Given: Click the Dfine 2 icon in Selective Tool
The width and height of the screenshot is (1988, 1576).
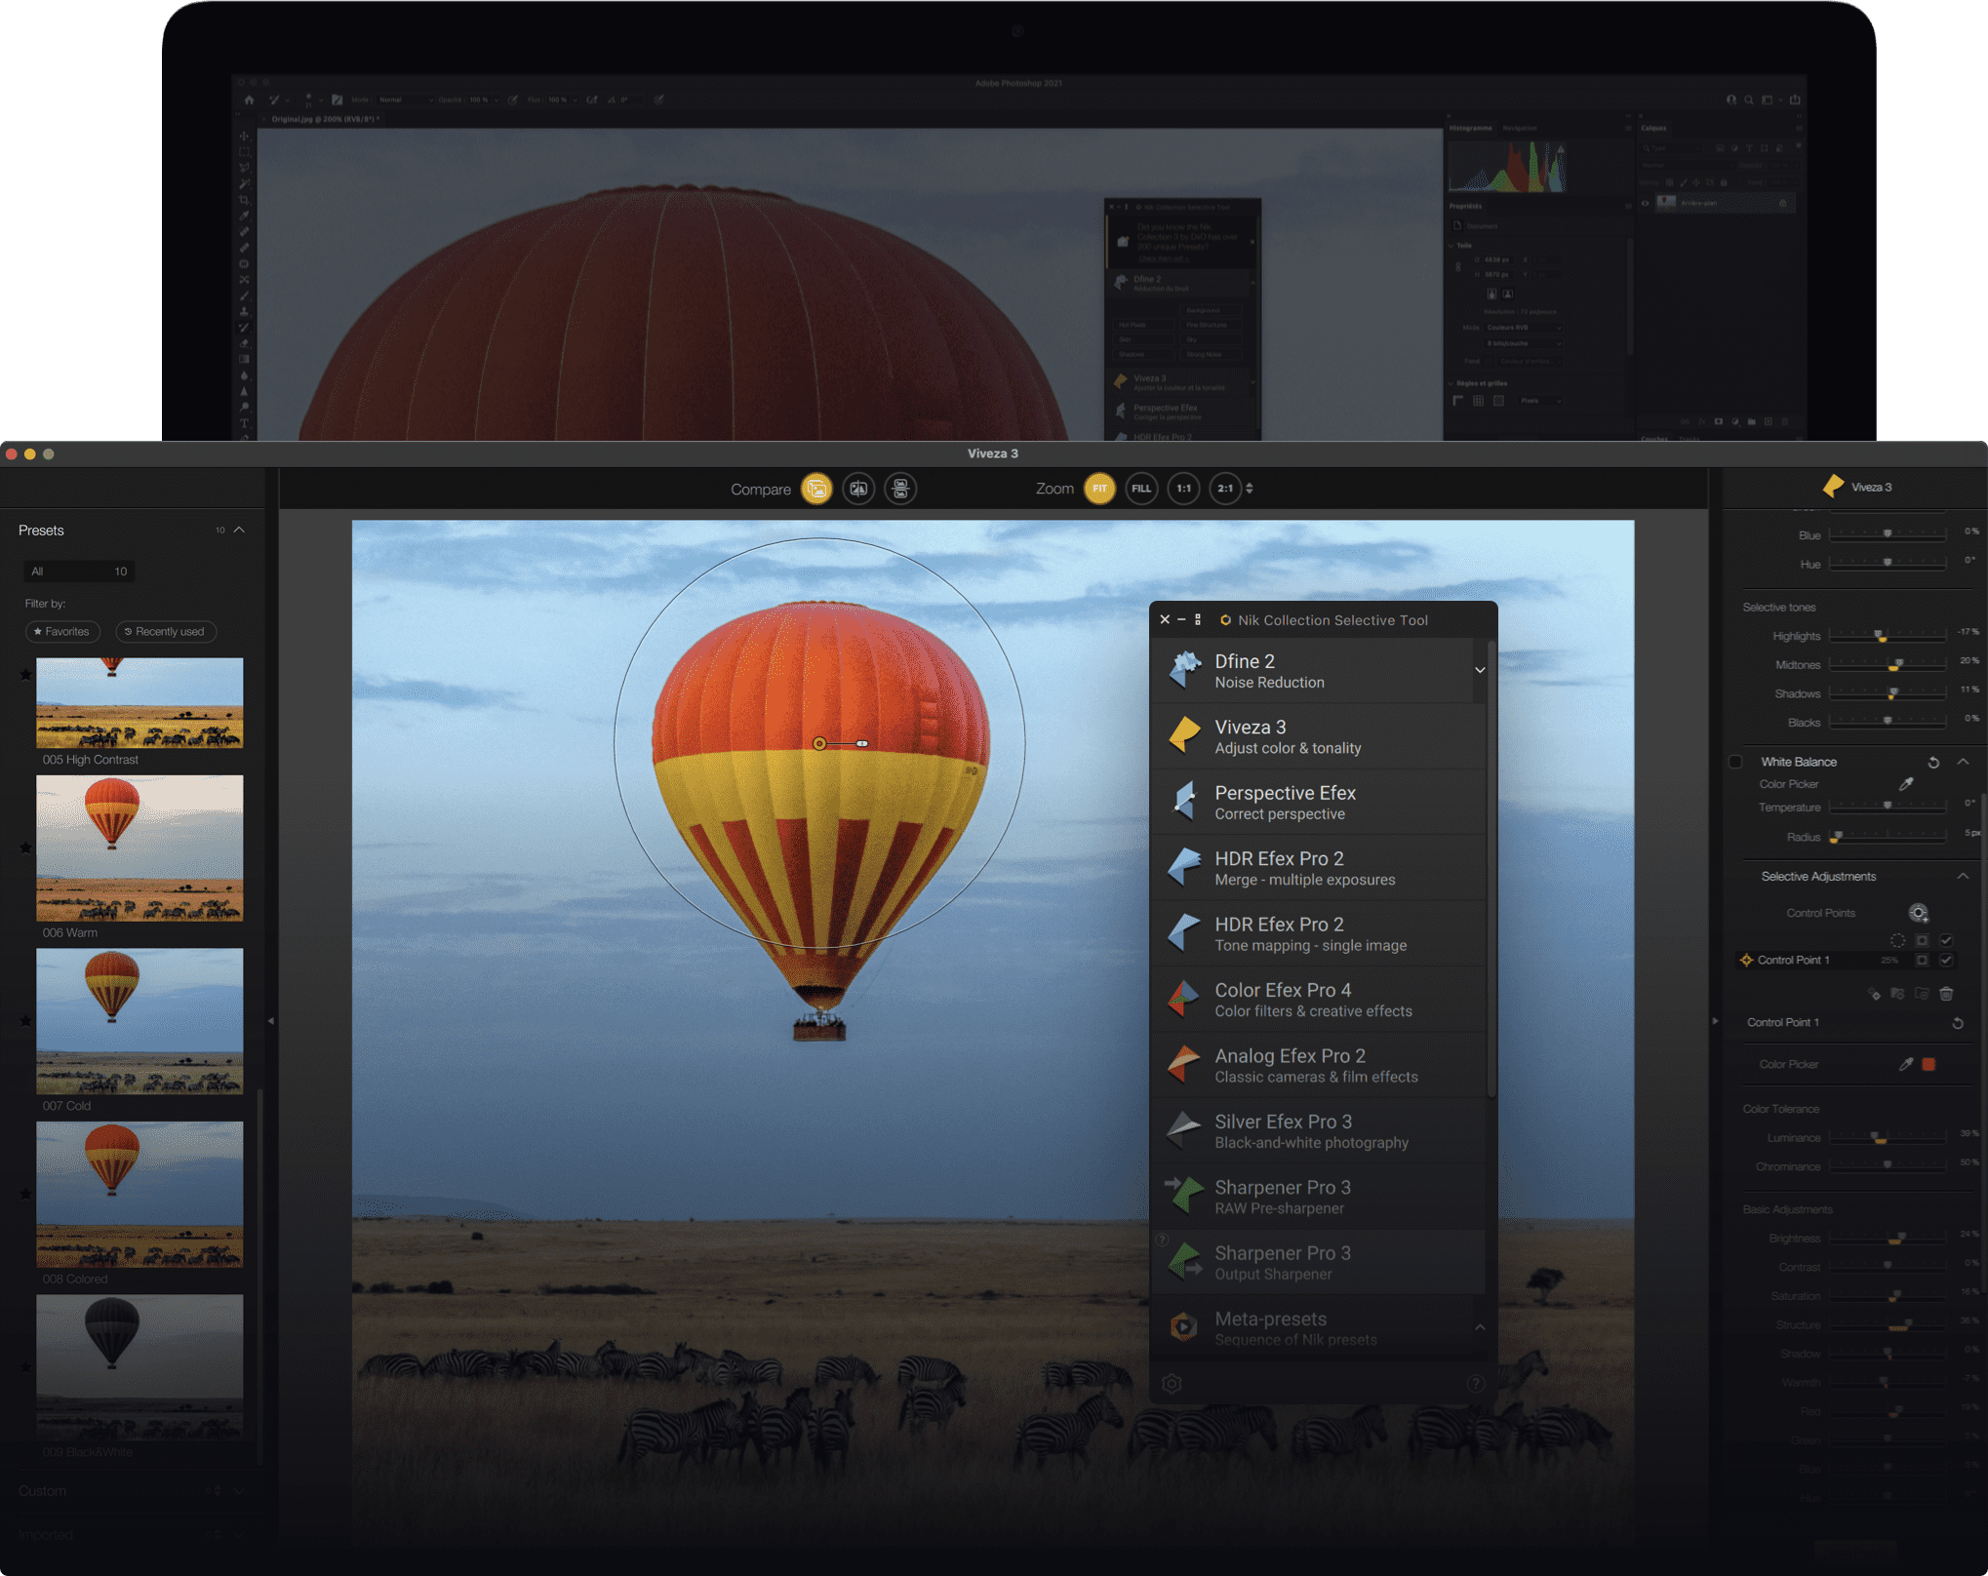Looking at the screenshot, I should 1184,670.
